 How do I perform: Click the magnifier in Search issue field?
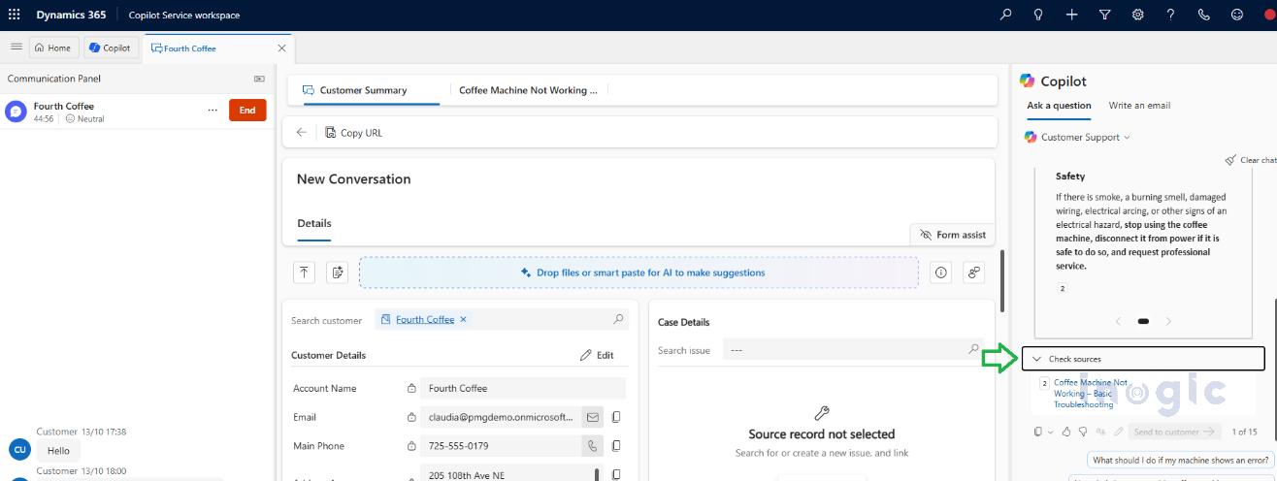(x=974, y=349)
